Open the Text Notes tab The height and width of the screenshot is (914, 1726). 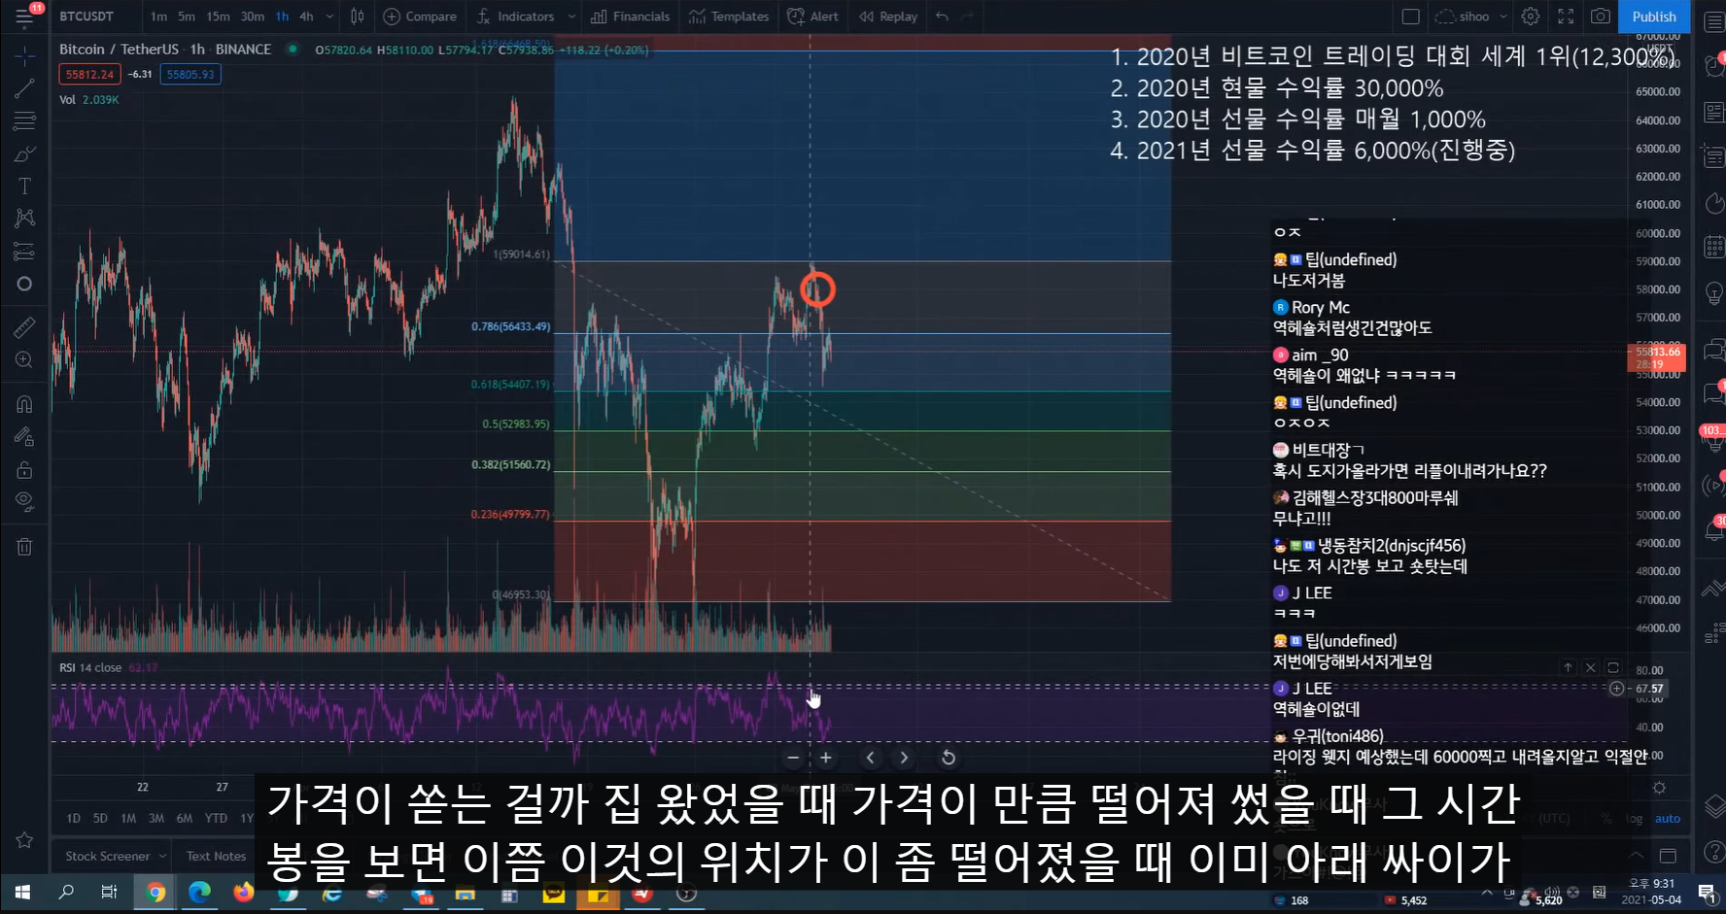[216, 856]
